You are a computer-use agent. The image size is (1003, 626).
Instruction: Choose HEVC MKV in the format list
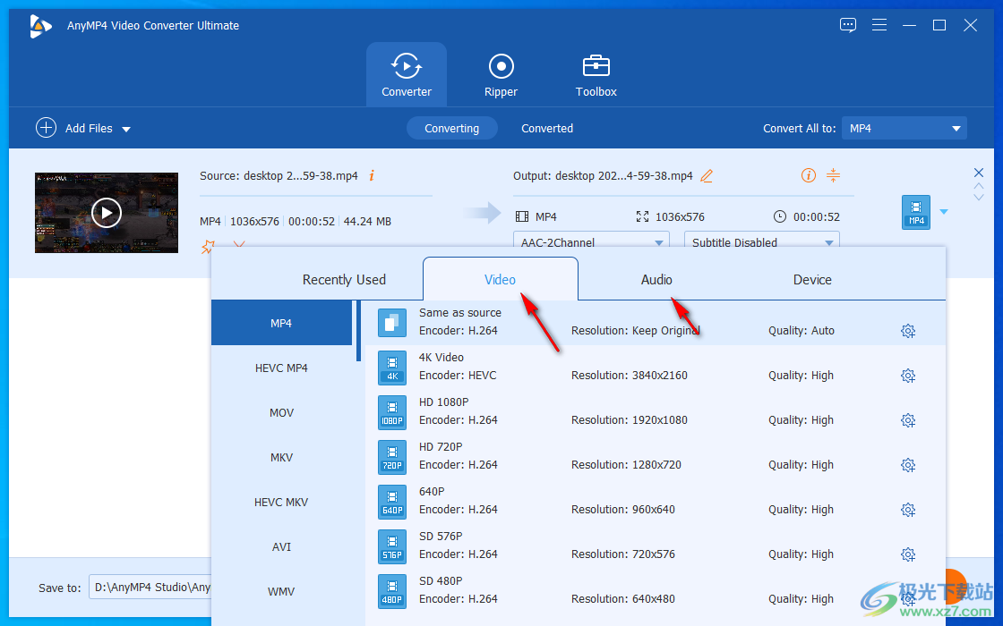[x=281, y=502]
